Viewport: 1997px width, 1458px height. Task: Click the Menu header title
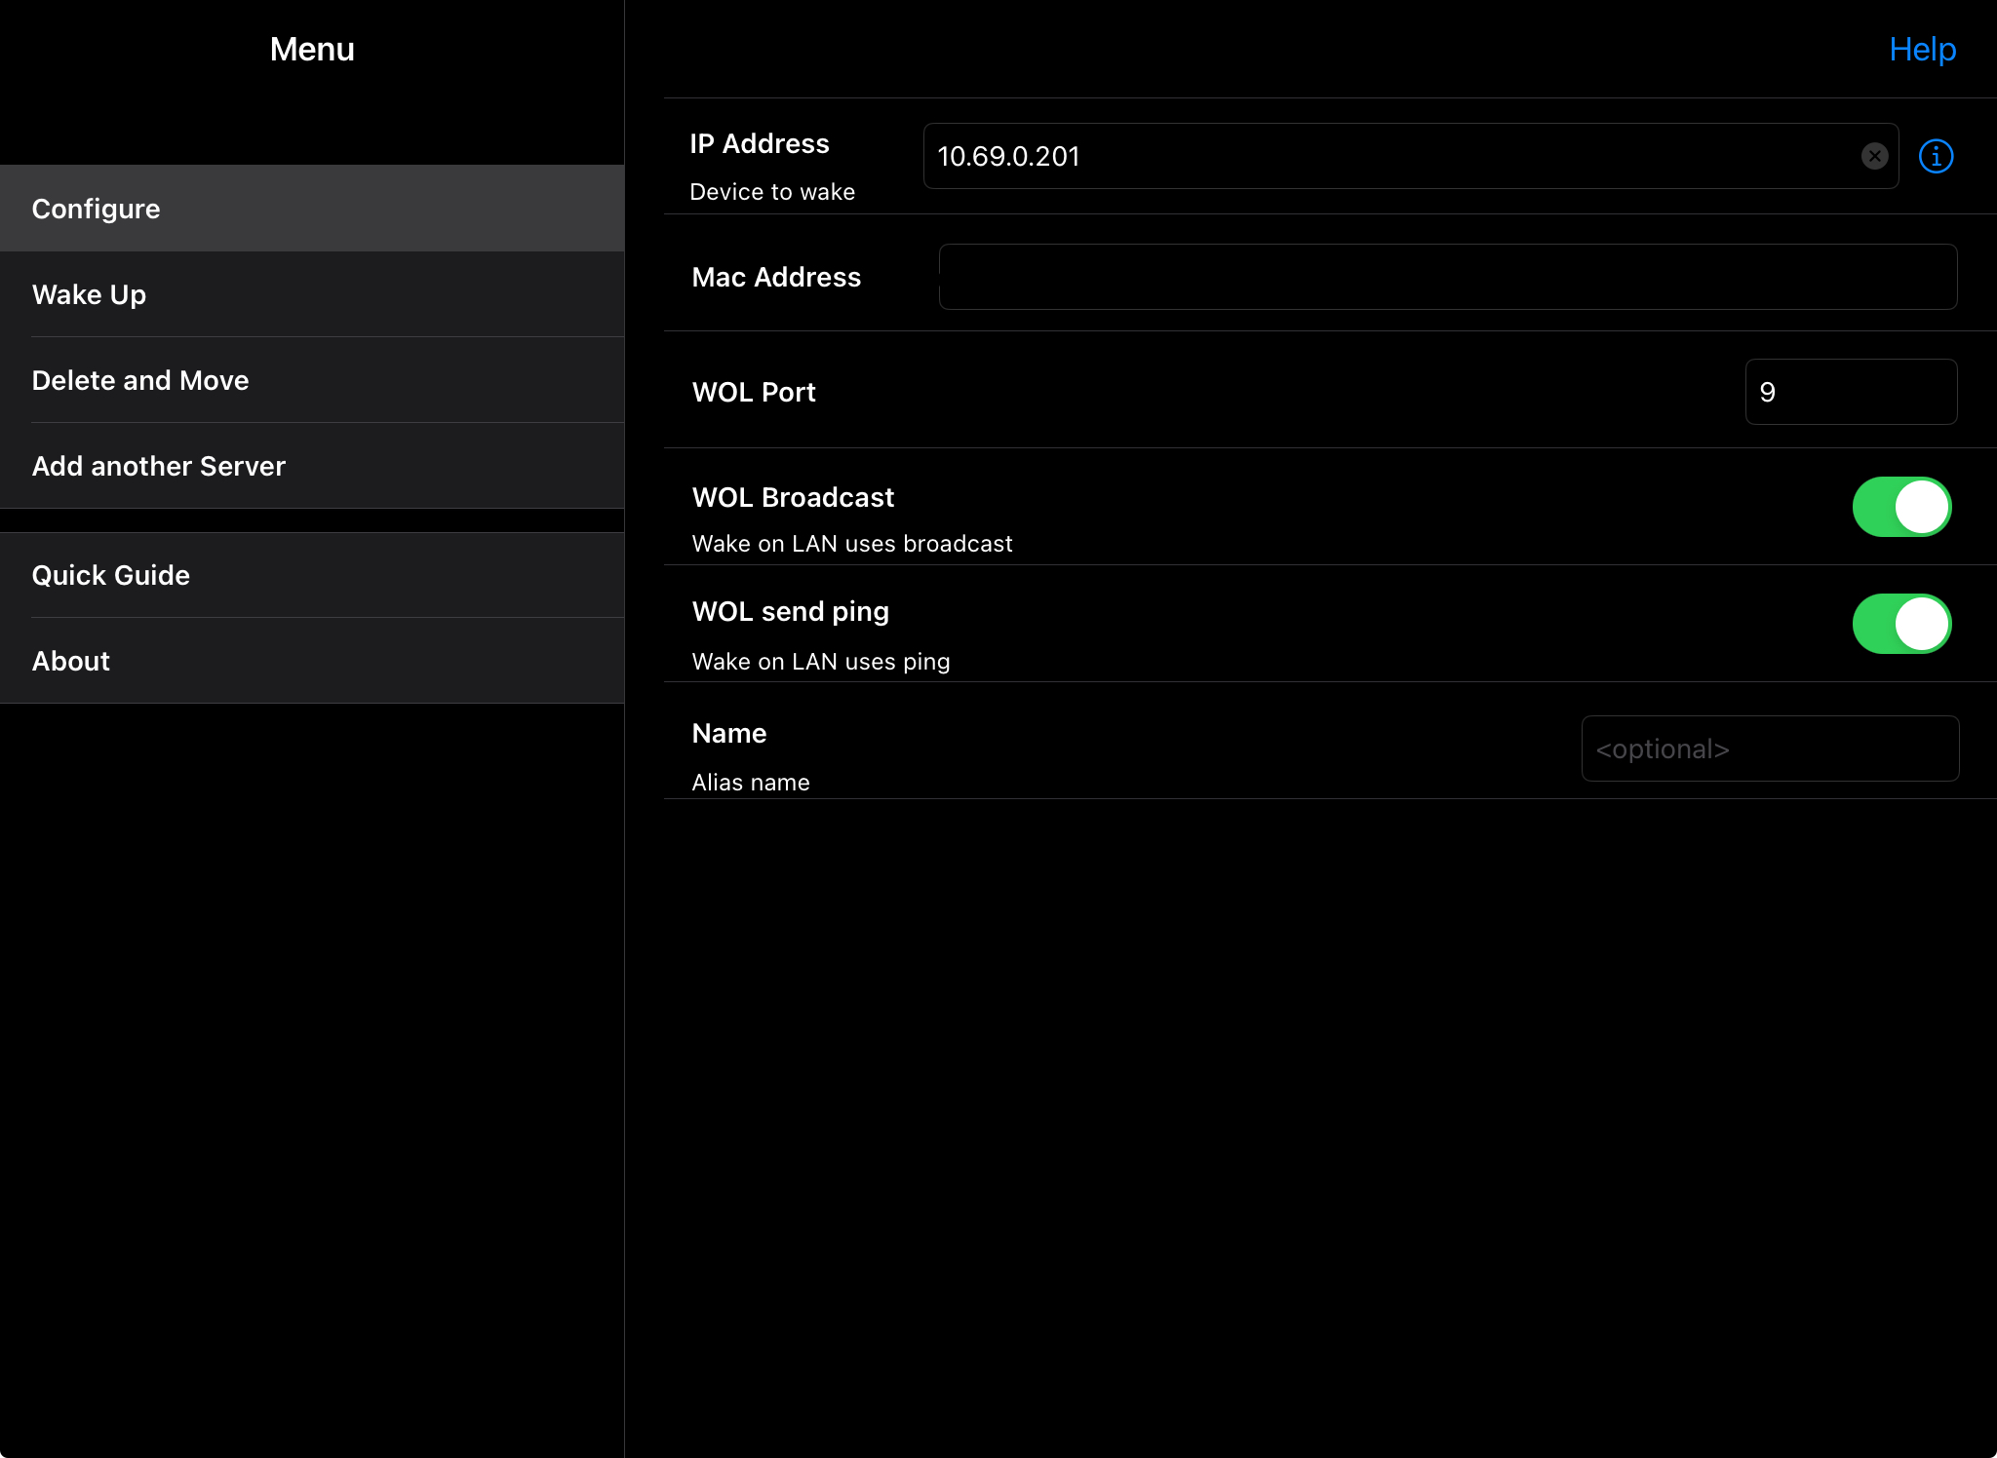312,50
